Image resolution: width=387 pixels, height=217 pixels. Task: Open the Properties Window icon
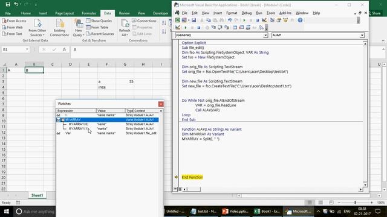click(279, 20)
